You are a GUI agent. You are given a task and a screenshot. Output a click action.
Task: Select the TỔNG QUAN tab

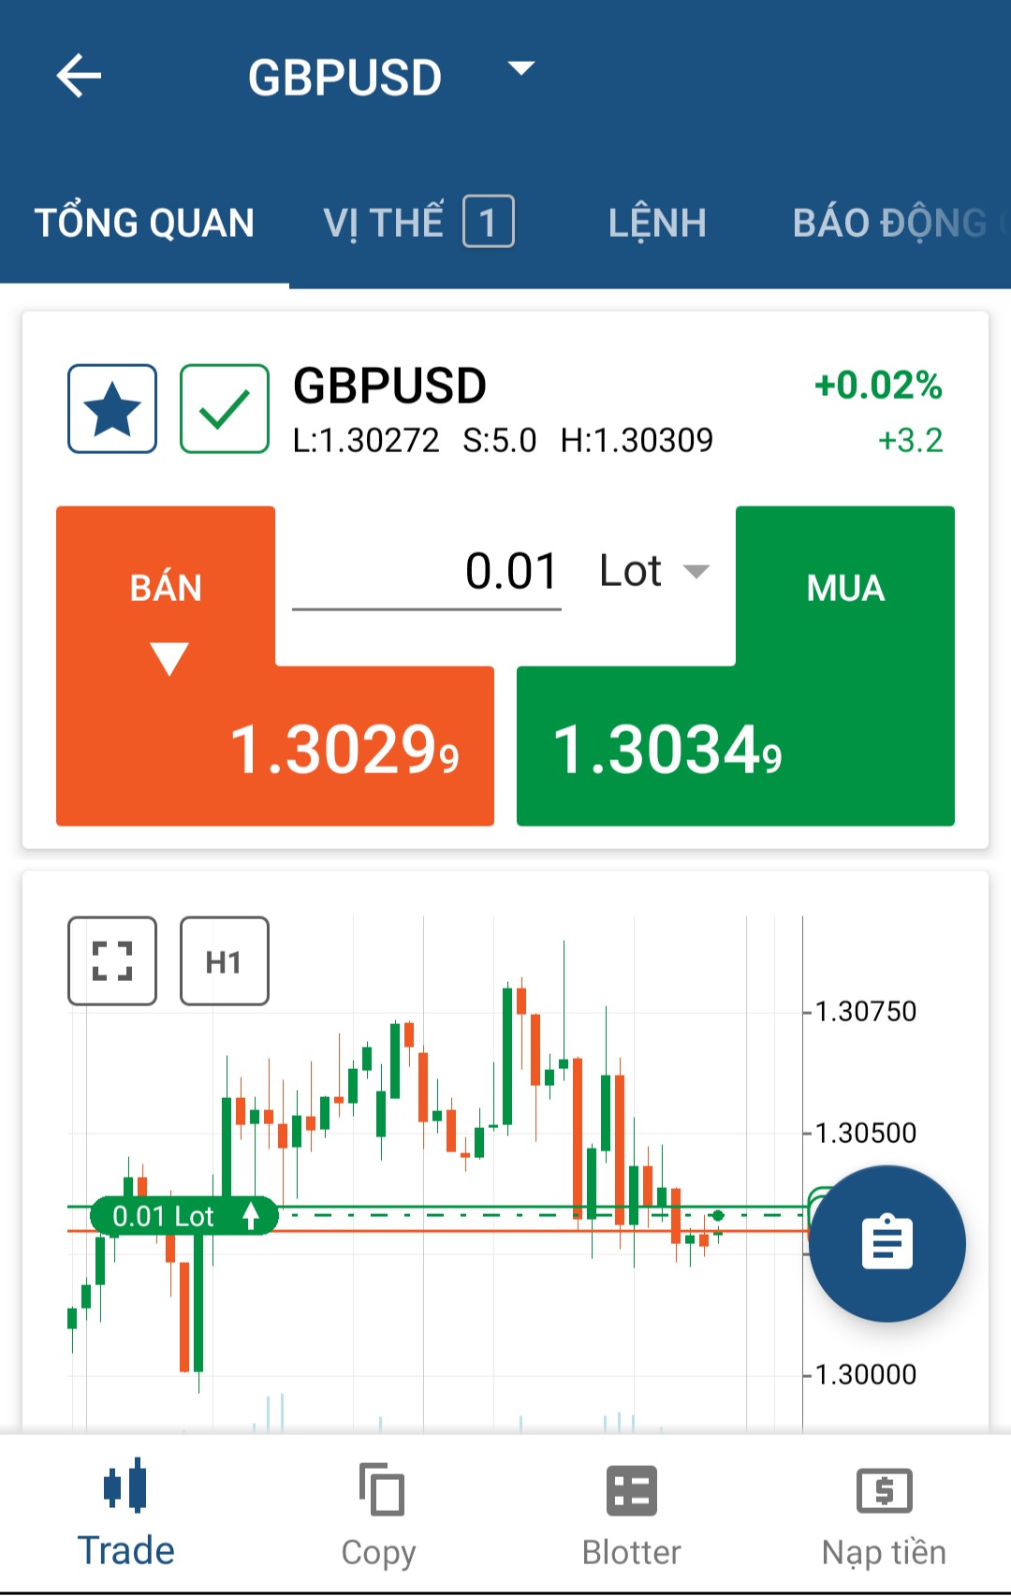tap(144, 223)
